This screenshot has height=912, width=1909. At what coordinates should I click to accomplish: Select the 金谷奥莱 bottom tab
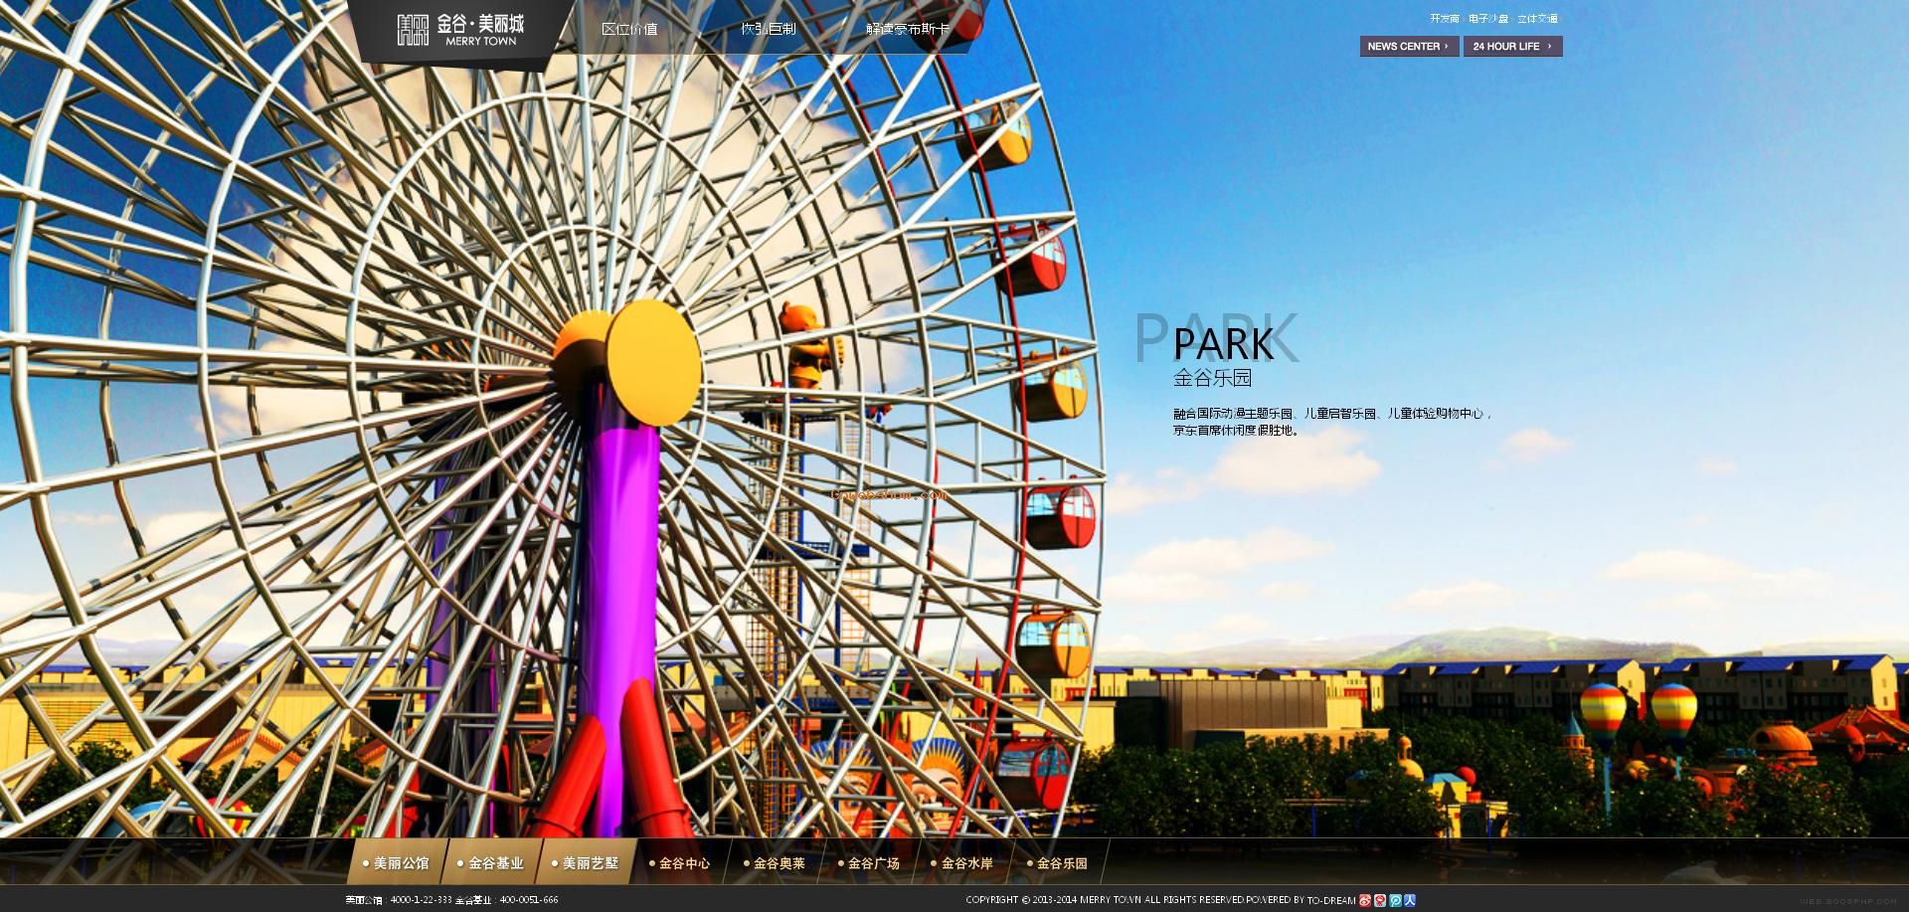[x=774, y=863]
